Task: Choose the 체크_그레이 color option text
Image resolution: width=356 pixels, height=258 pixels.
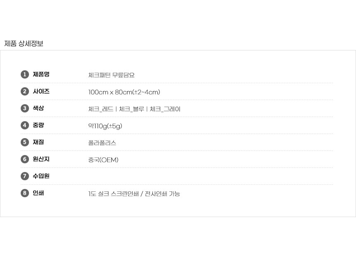Action: coord(165,109)
